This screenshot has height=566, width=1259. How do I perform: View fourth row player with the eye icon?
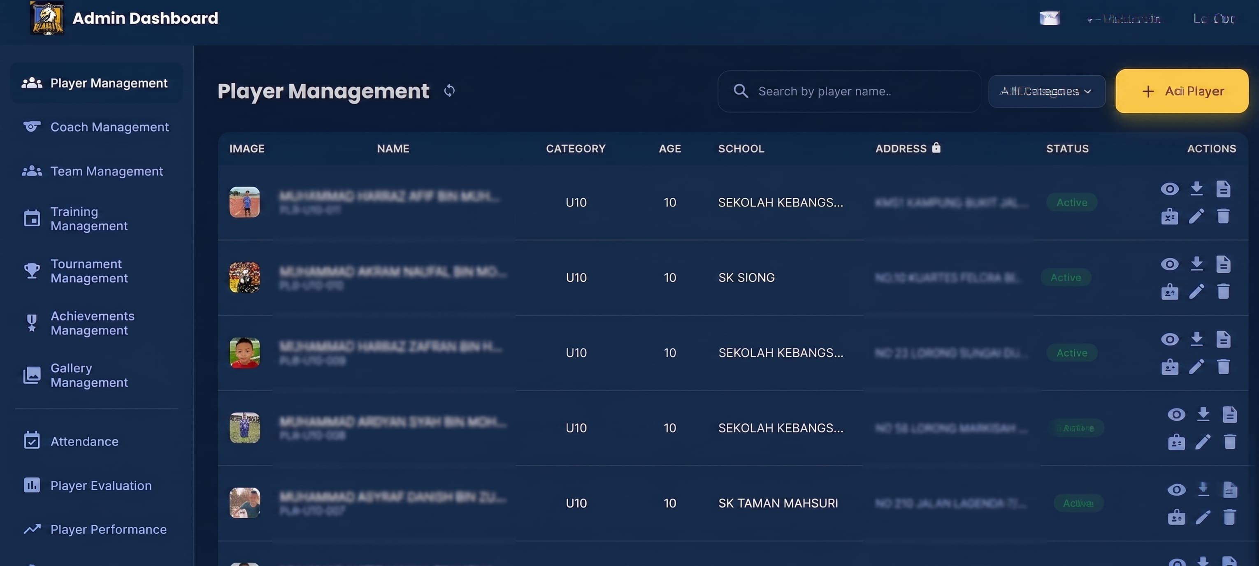click(x=1176, y=415)
